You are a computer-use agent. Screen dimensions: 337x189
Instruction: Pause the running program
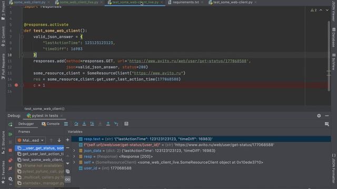point(11,142)
